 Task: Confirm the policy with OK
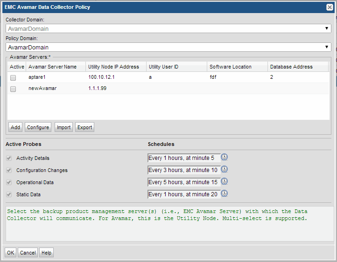(x=10, y=253)
